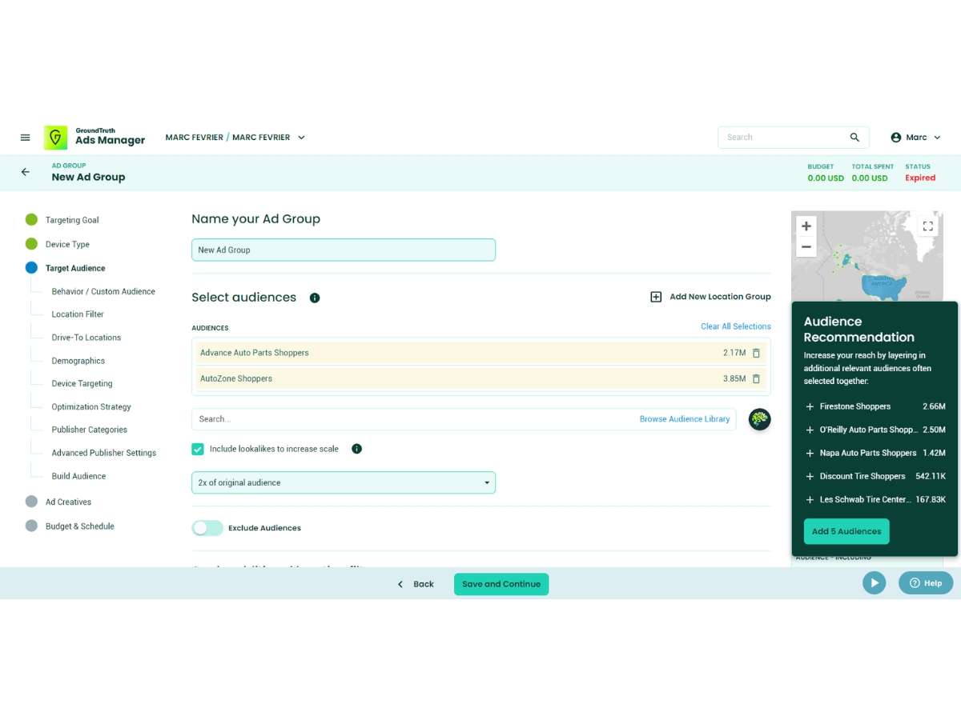Expand the Marc user account menu
Screen dimensions: 961x720
916,138
